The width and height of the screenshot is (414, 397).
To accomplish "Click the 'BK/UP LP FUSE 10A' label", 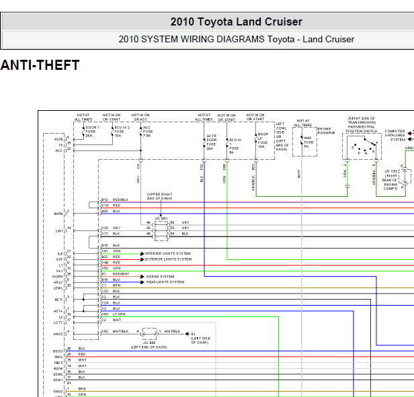I will click(x=263, y=140).
